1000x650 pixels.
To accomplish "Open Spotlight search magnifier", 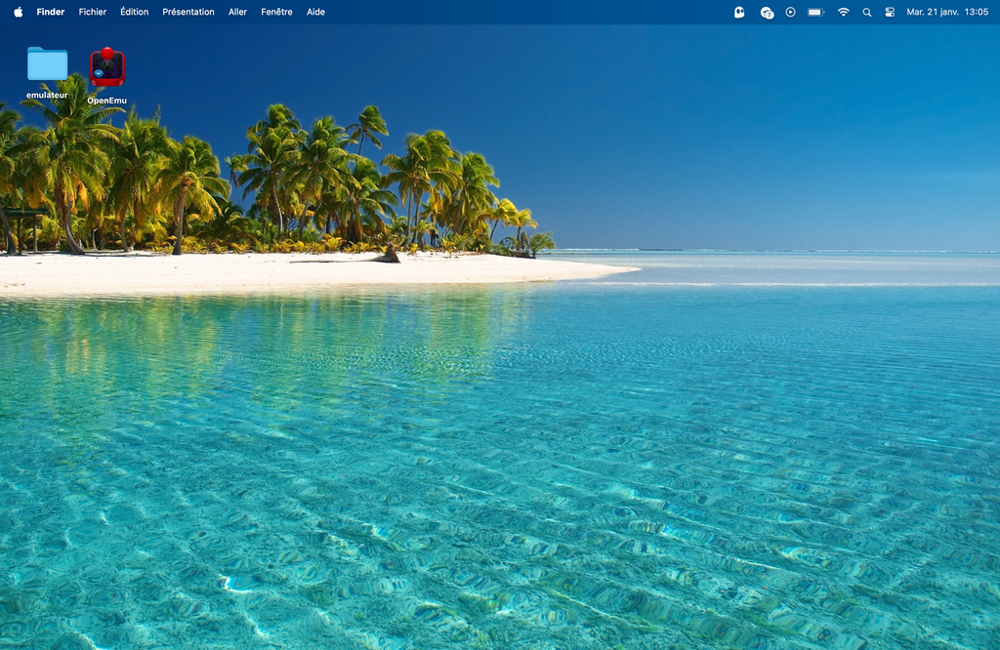I will [866, 12].
